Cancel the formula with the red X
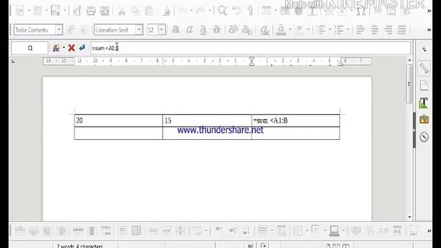 [72, 48]
